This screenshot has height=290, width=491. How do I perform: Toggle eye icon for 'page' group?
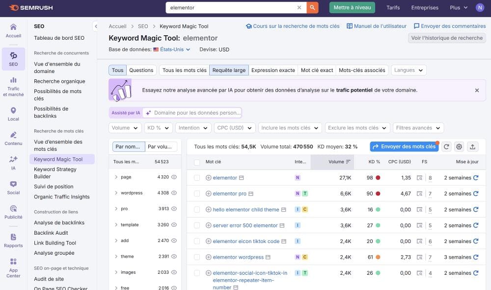tap(174, 177)
